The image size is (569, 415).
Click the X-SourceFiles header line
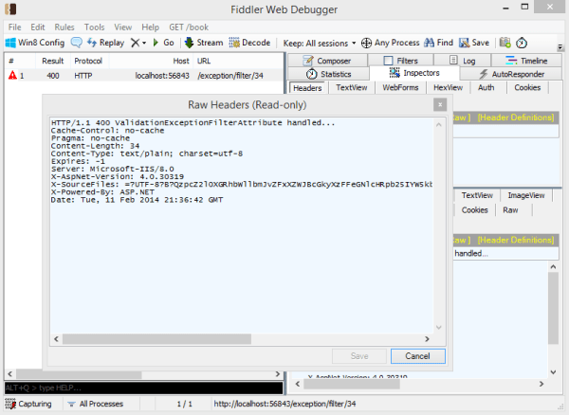point(242,185)
